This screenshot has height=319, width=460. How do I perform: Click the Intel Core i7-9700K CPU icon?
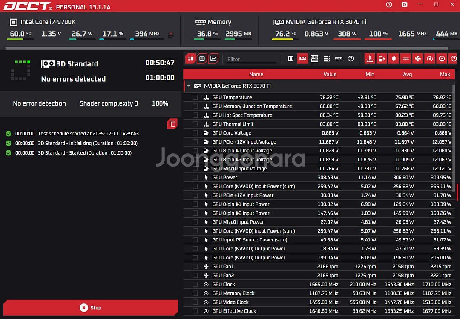pyautogui.click(x=14, y=22)
